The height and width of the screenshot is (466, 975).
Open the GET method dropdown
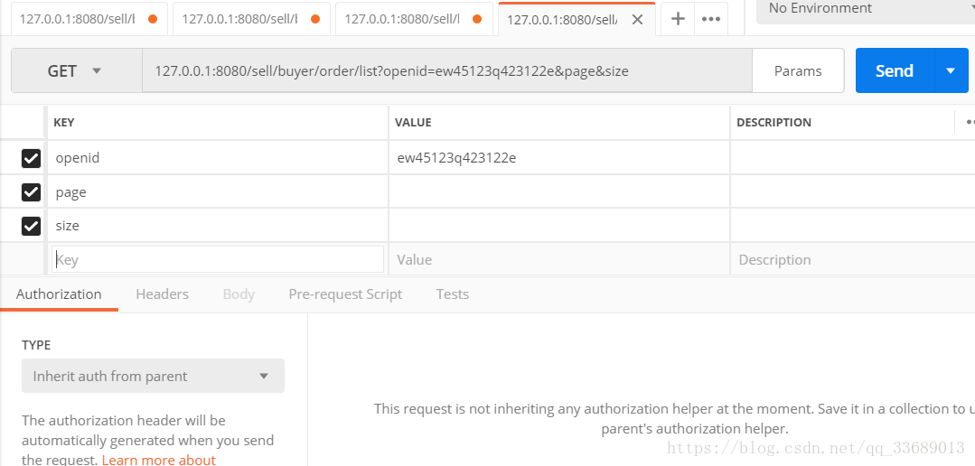coord(77,70)
